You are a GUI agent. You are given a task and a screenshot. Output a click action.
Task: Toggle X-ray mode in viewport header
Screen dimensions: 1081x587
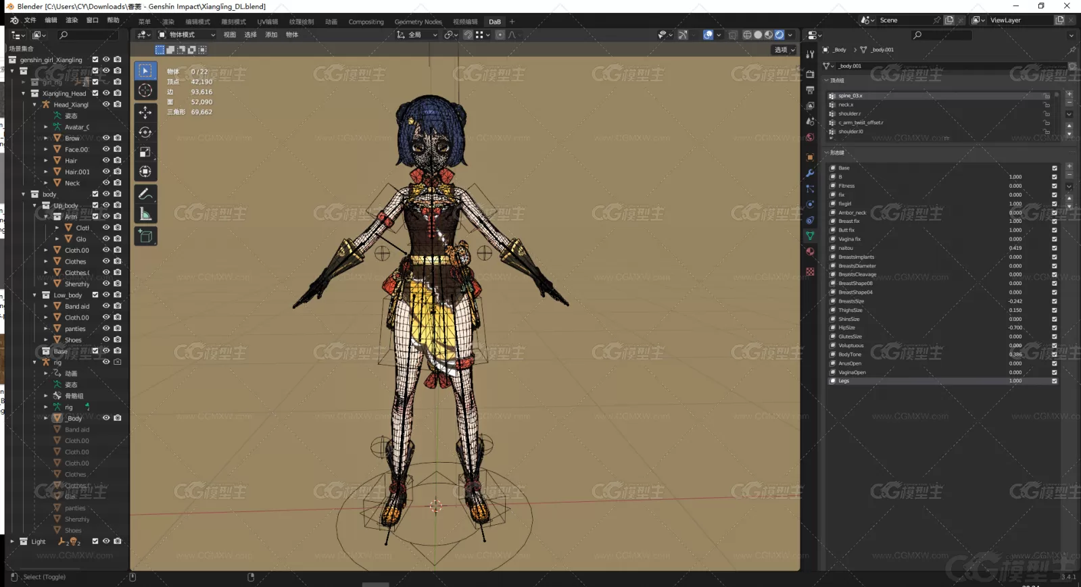tap(733, 35)
